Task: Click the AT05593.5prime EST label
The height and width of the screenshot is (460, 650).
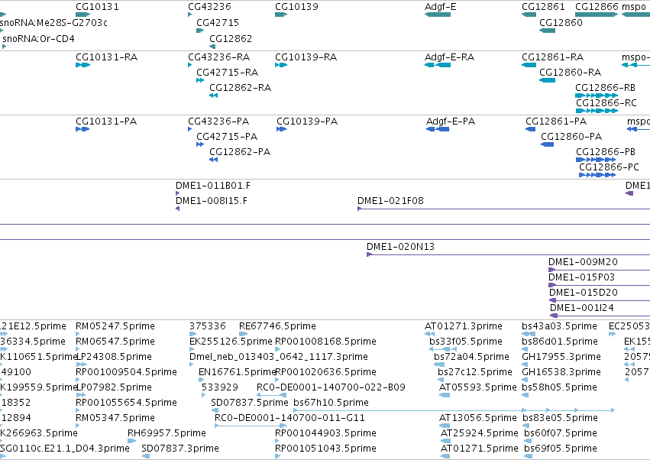Action: (x=478, y=387)
